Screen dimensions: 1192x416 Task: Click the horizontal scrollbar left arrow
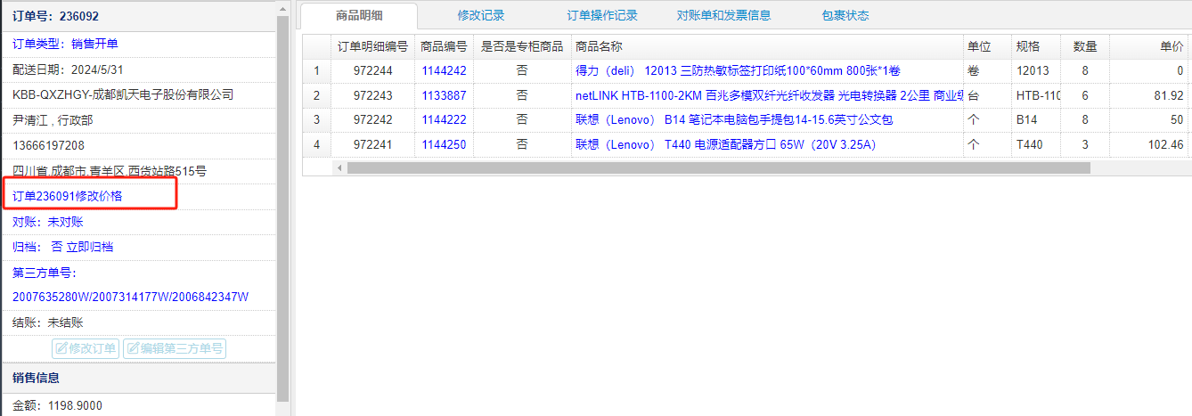(339, 167)
